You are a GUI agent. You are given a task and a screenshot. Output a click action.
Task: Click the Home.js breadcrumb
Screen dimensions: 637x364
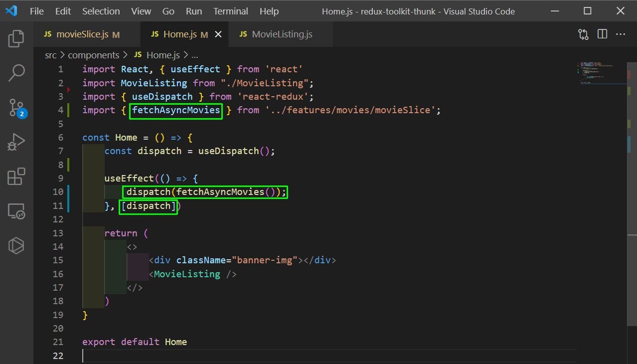click(157, 55)
